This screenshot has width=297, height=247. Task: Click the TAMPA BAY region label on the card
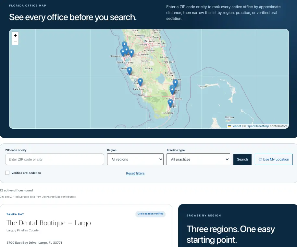(15, 214)
